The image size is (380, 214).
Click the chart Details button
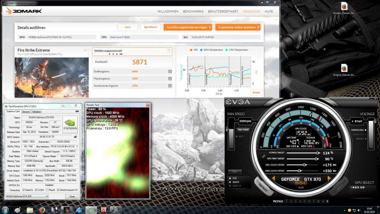(256, 92)
